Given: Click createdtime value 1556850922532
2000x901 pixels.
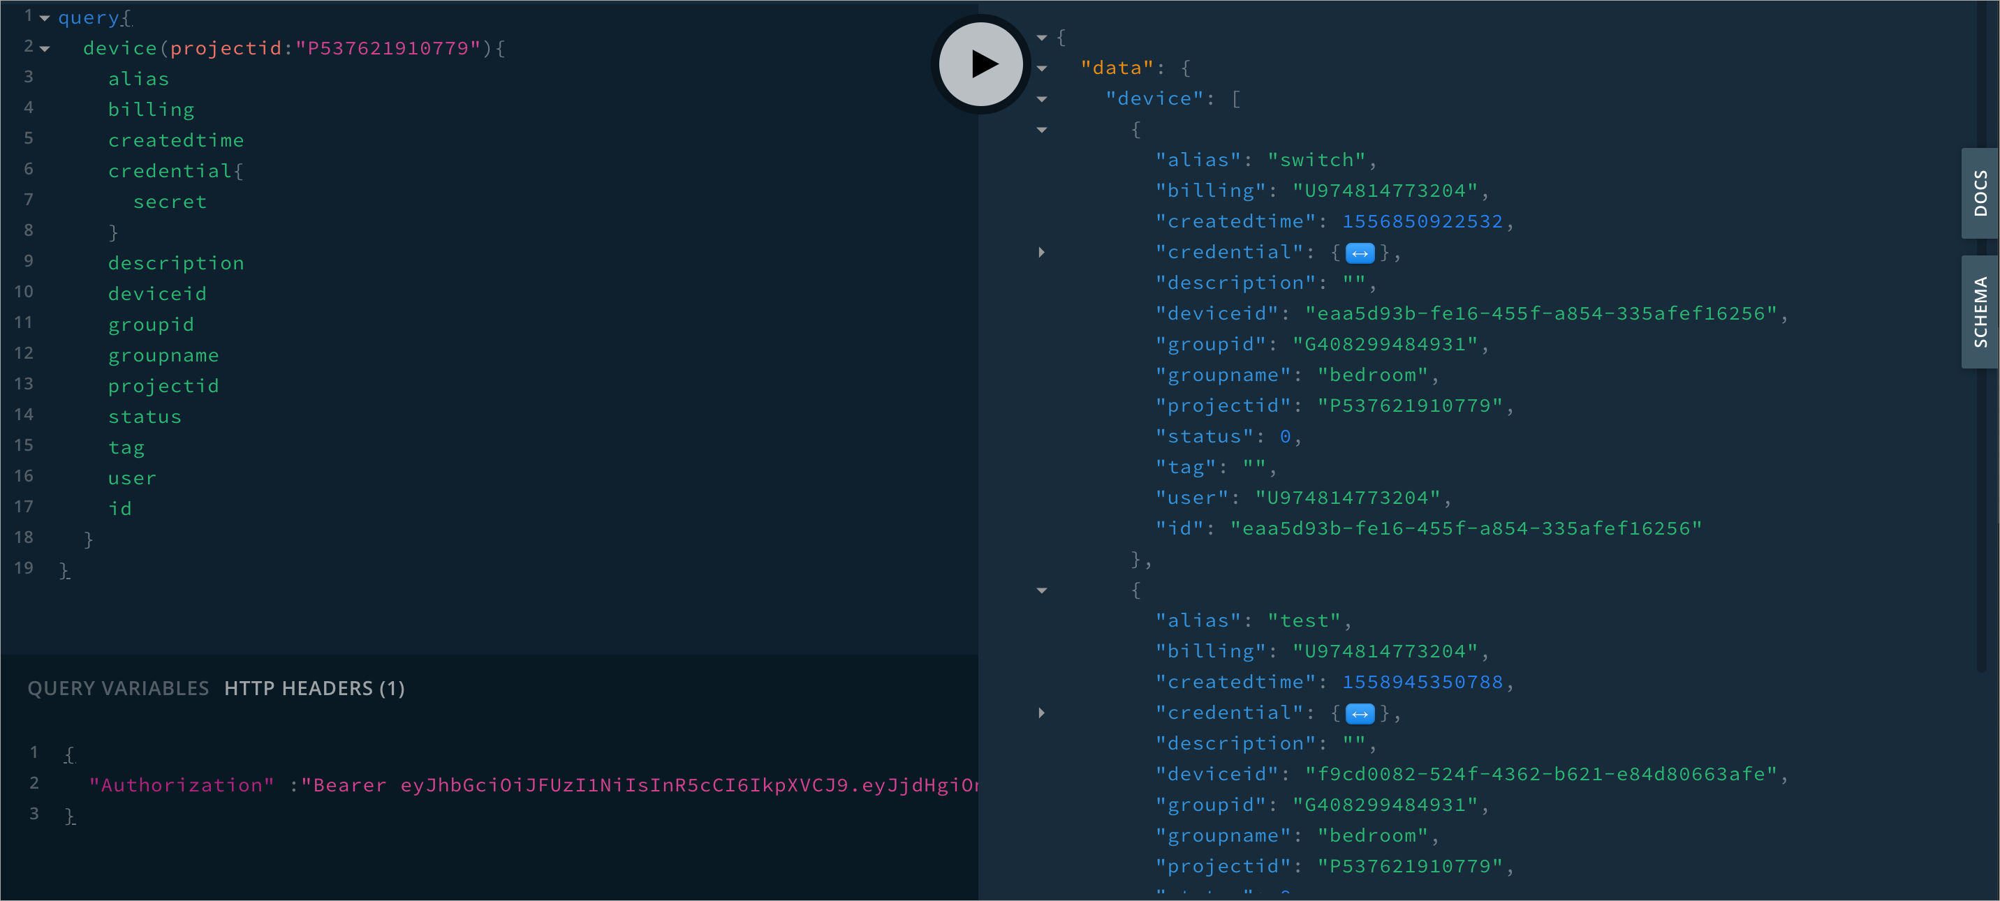Looking at the screenshot, I should click(1422, 221).
